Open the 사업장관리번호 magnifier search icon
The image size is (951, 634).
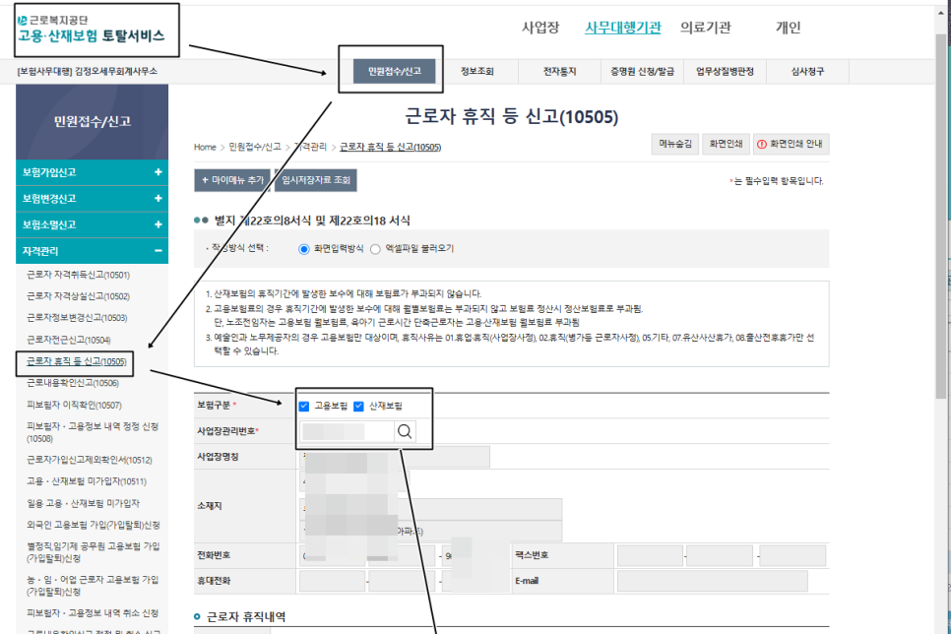point(402,430)
